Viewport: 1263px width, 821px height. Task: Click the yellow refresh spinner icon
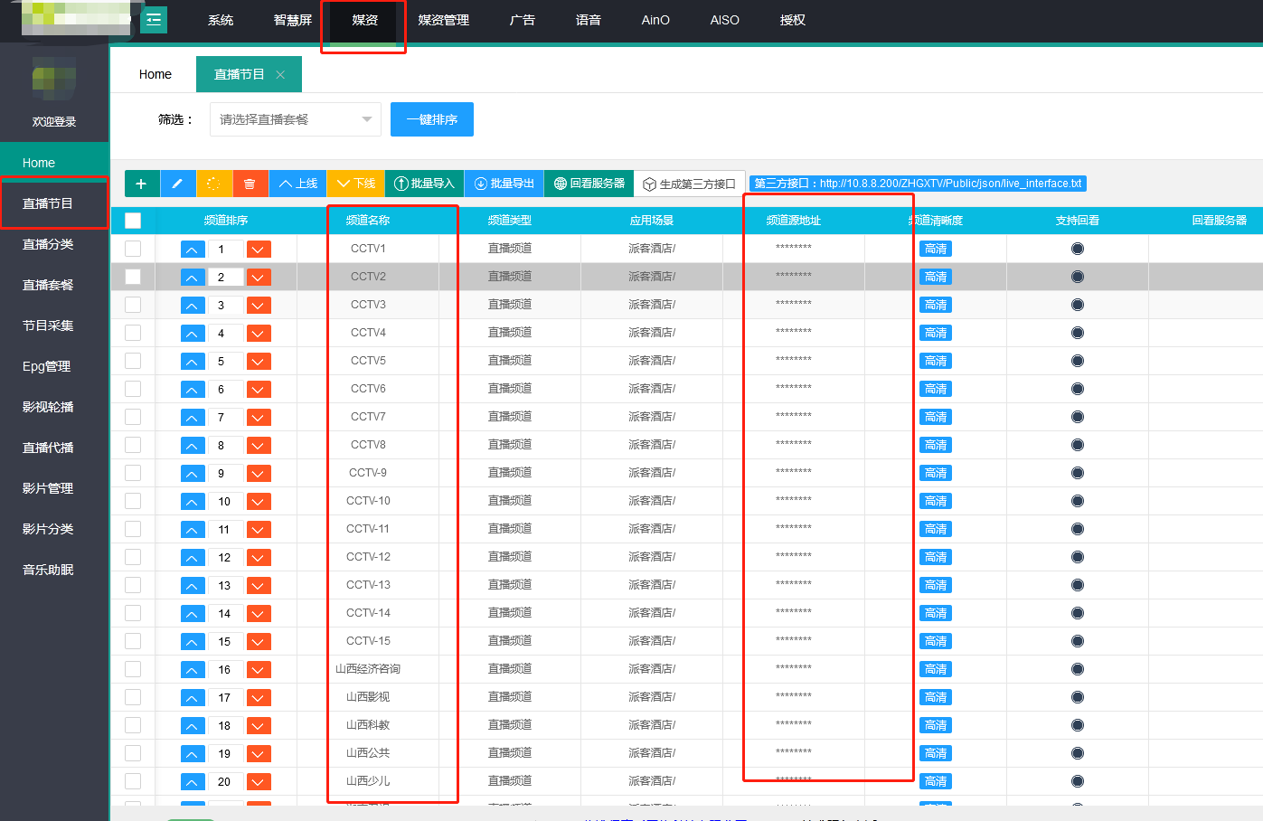213,184
